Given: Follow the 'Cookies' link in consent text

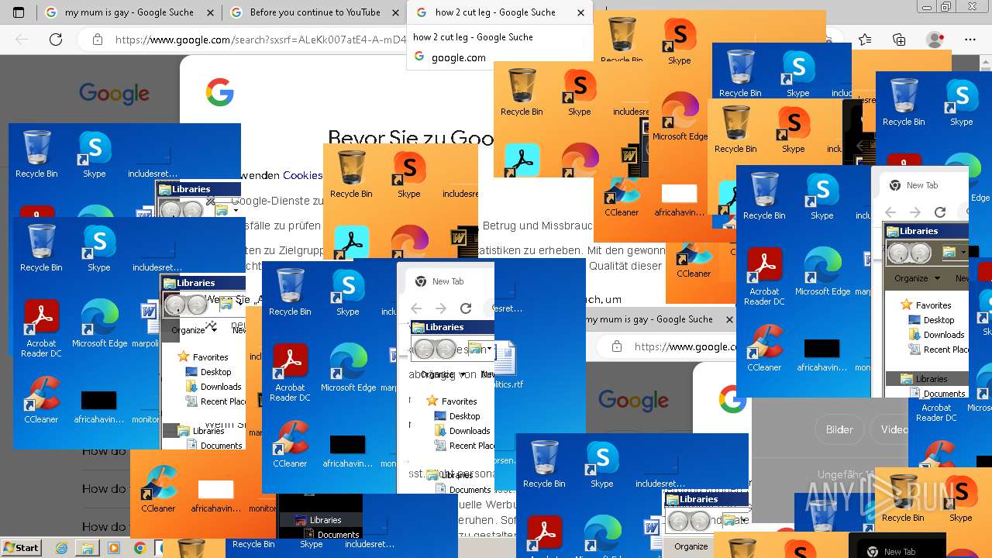Looking at the screenshot, I should click(x=303, y=175).
